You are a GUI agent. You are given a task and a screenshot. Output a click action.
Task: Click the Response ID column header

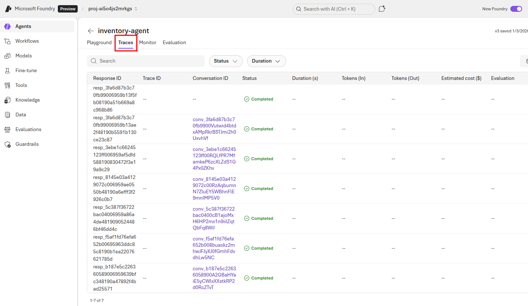tap(107, 78)
